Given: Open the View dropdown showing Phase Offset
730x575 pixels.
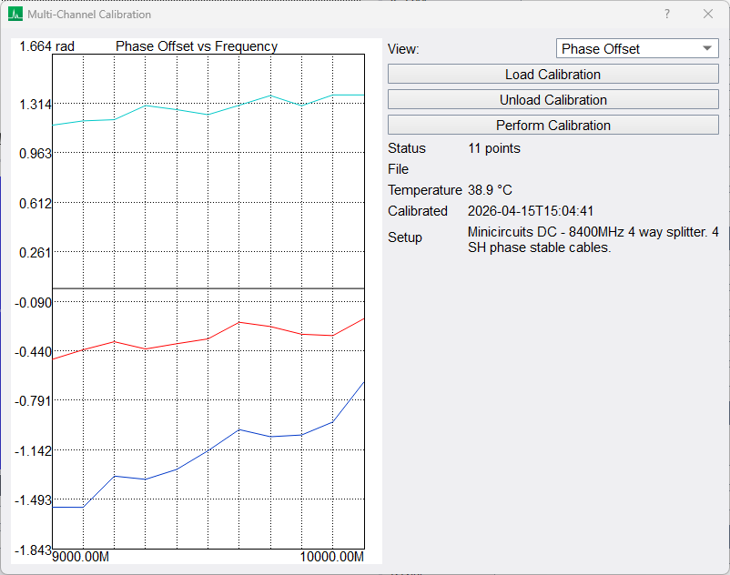Looking at the screenshot, I should (x=637, y=48).
